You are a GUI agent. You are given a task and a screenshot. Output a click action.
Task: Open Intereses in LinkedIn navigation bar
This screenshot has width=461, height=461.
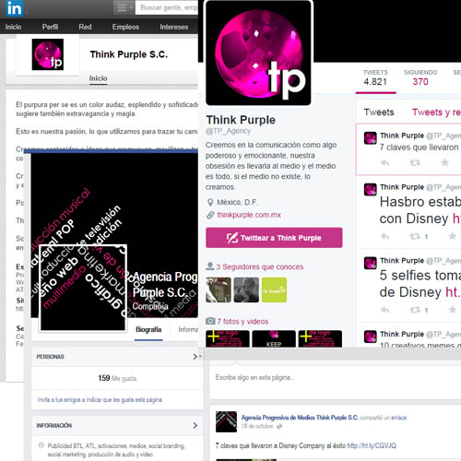point(174,27)
